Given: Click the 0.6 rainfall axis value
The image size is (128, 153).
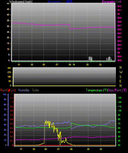Looking at the screenshot, I should (12, 120).
